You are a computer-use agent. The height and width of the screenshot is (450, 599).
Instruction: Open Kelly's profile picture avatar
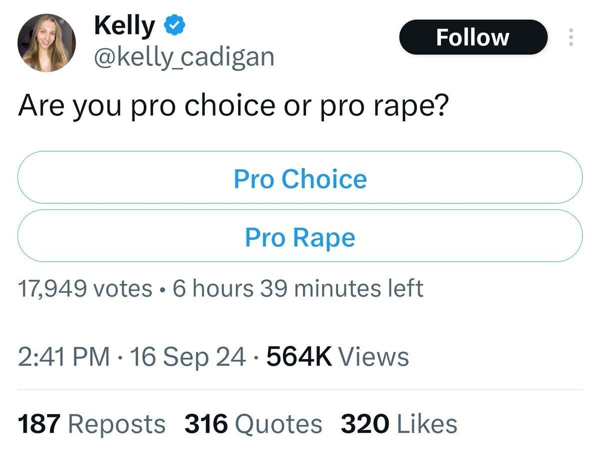[x=46, y=42]
